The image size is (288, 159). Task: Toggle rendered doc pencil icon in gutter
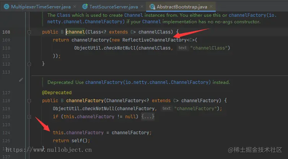pos(21,80)
